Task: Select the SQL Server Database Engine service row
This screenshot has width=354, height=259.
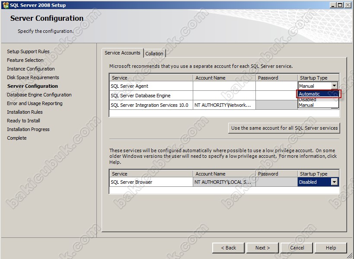Action: pyautogui.click(x=151, y=96)
